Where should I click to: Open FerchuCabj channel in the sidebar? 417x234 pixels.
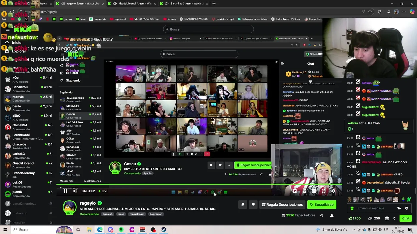point(29,136)
